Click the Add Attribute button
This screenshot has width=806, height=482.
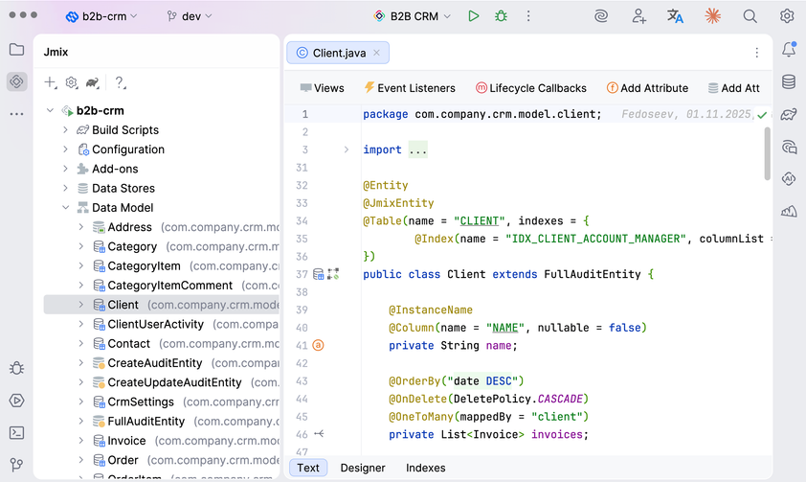coord(647,88)
